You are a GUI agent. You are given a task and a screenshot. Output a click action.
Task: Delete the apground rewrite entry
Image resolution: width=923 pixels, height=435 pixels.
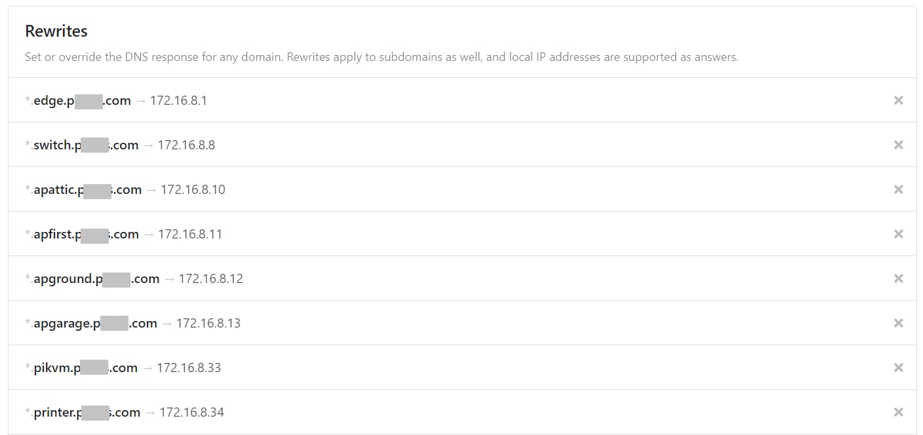[898, 278]
